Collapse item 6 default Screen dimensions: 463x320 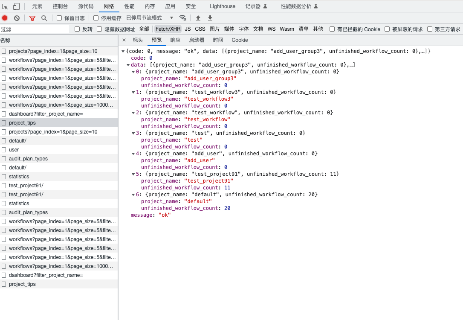click(x=133, y=195)
